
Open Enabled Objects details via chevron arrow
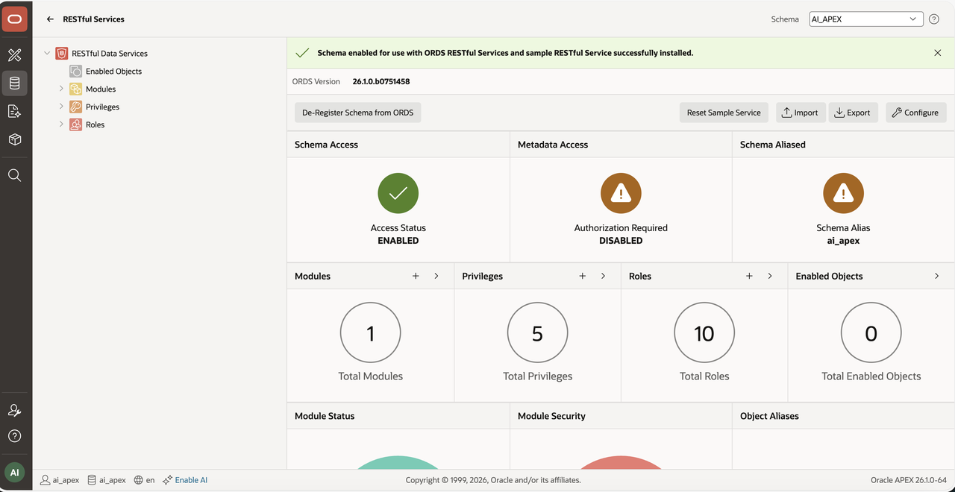[x=937, y=276]
